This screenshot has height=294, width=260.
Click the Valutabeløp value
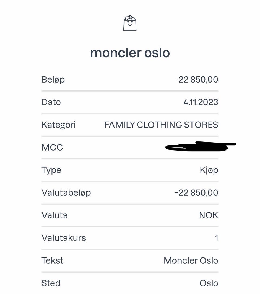(196, 193)
